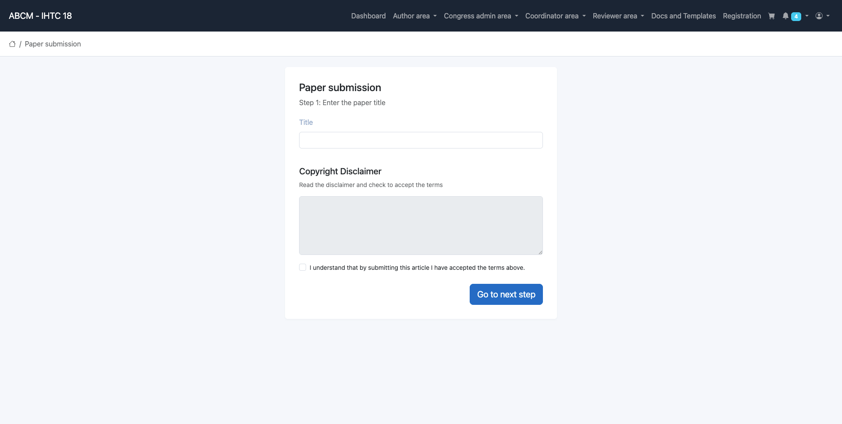Expand the Coordinator area menu

pyautogui.click(x=555, y=16)
